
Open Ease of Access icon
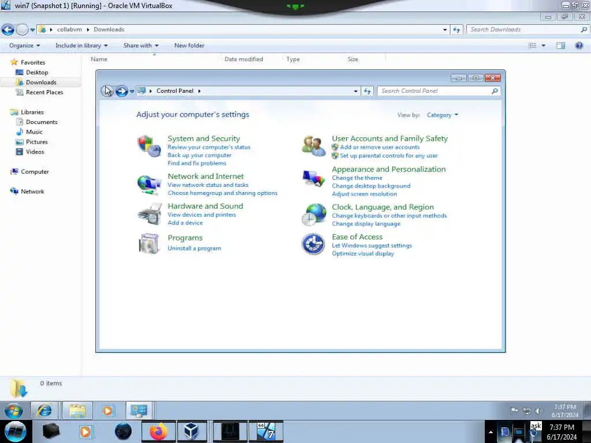313,244
